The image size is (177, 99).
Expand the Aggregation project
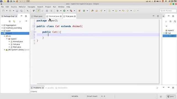click(x=2, y=25)
